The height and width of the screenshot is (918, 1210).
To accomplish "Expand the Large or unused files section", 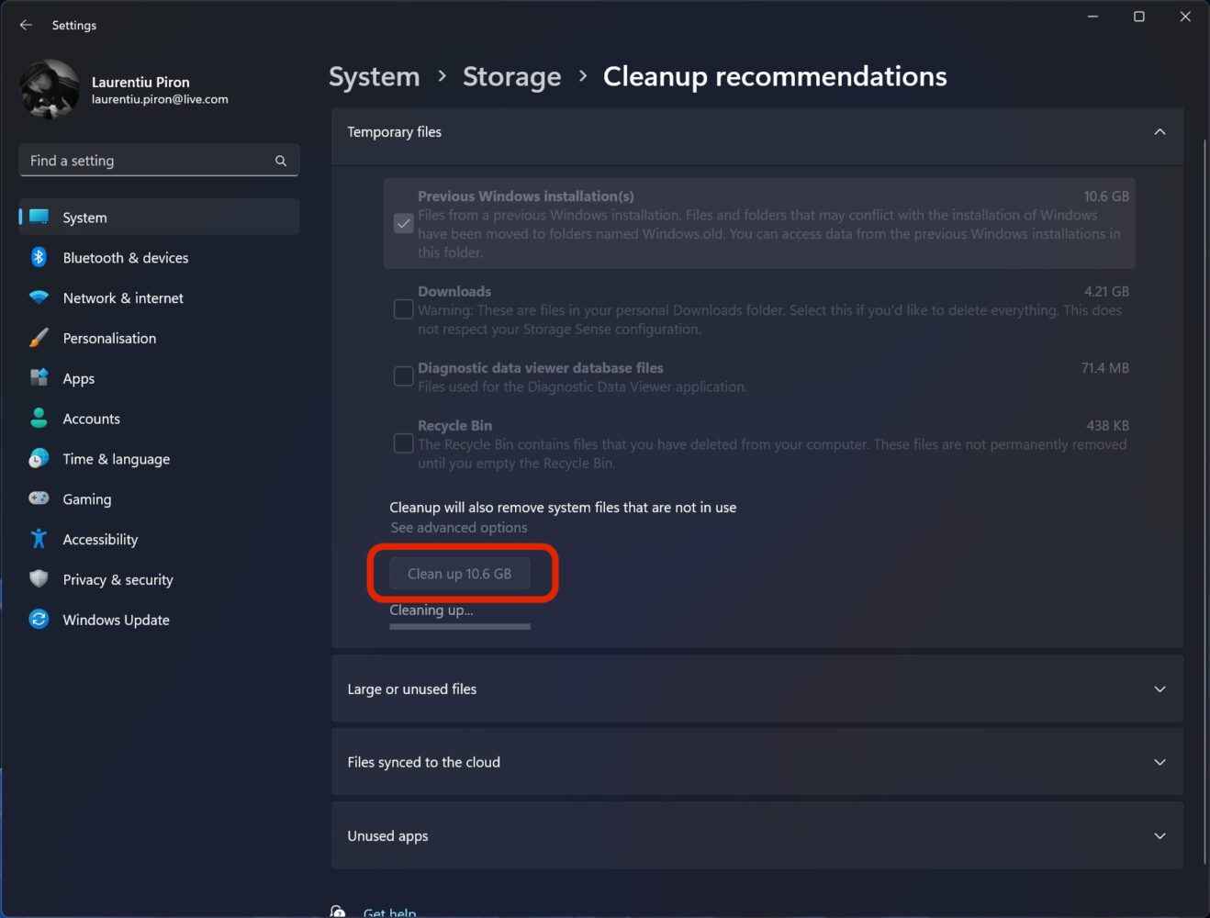I will pos(1160,688).
